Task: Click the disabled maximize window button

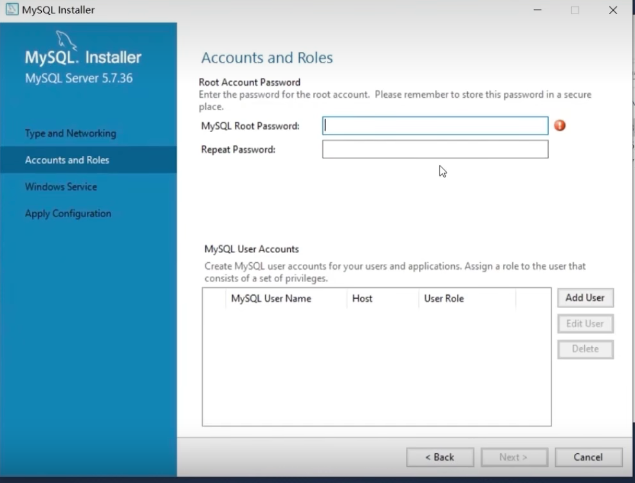Action: [575, 10]
